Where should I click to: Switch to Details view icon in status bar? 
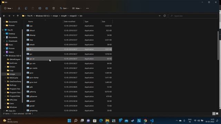[x=214, y=114]
